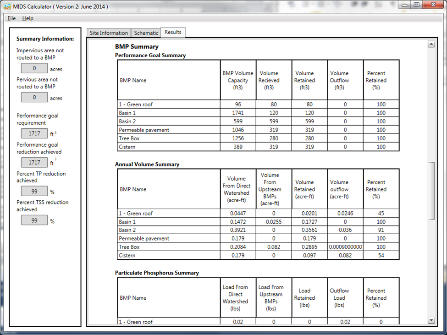Minimize the MIDS Calculator window
The height and width of the screenshot is (335, 447).
pos(404,5)
